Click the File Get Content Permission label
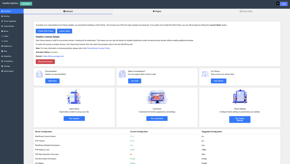 pyautogui.click(x=46, y=159)
